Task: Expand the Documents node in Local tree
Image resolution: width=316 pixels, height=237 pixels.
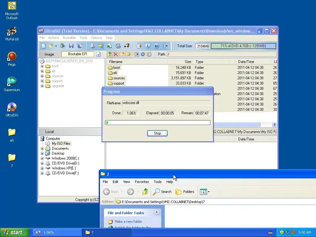Action: coord(42,148)
